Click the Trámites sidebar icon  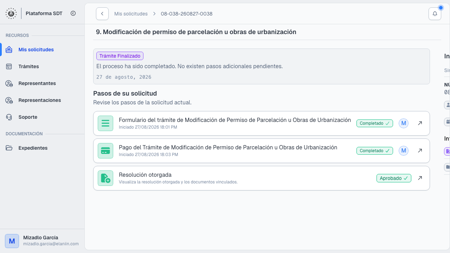(x=9, y=66)
